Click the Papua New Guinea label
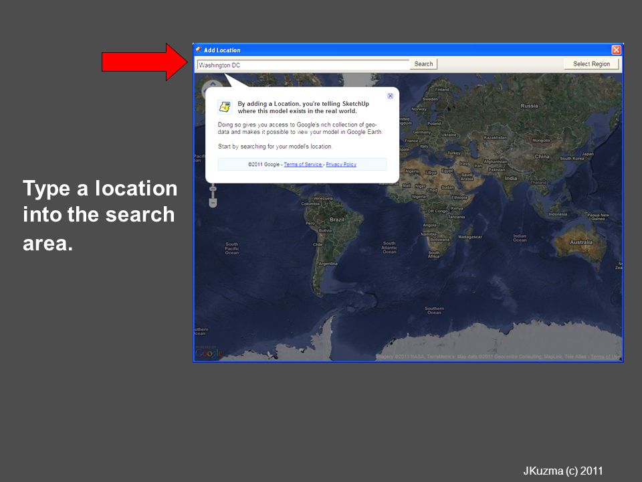 pos(598,217)
